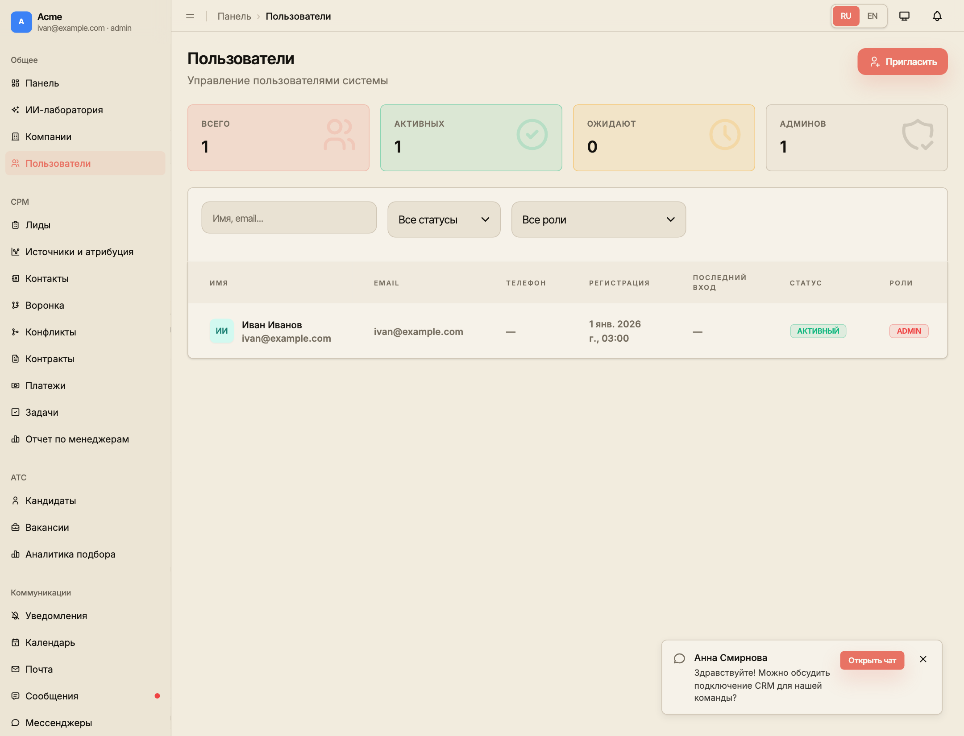Screen dimensions: 964x736
Task: Open the notifications bell icon
Action: 937,16
